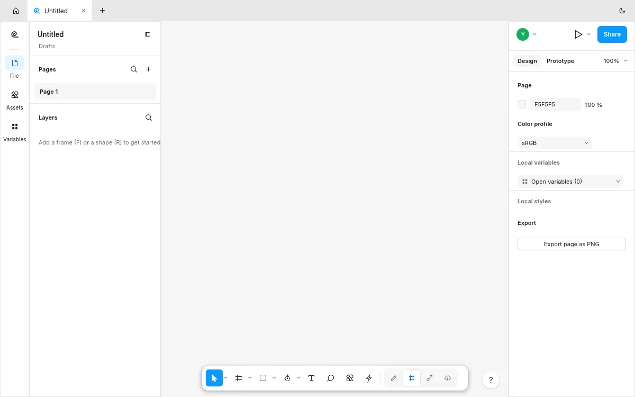
Task: Open the Assets panel
Action: point(15,99)
